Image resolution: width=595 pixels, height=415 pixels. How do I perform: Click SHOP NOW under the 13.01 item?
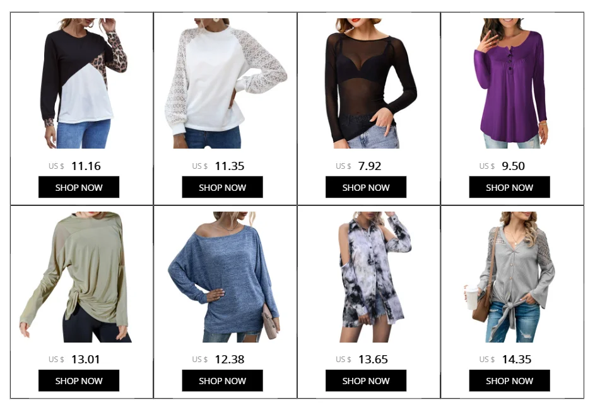coord(79,380)
